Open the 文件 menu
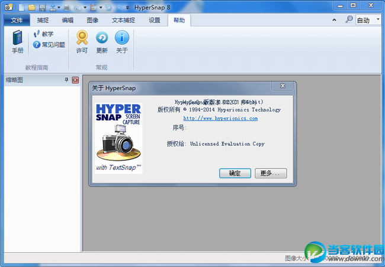 click(17, 20)
